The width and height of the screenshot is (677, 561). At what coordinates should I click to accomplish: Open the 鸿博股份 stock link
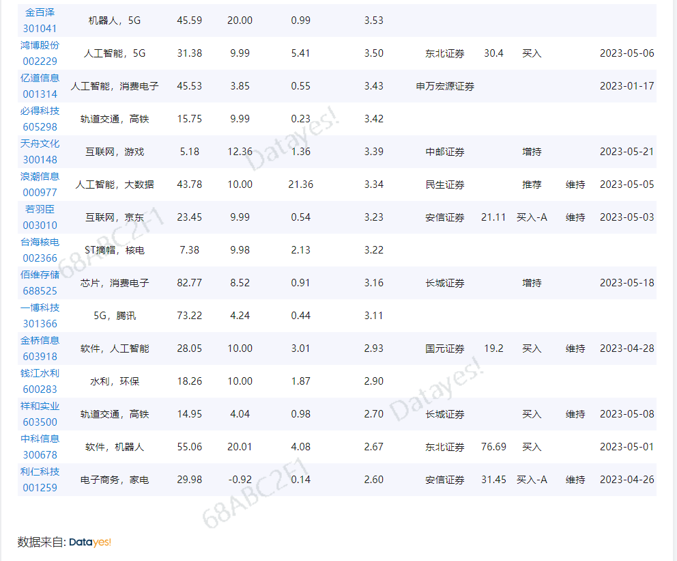[40, 45]
